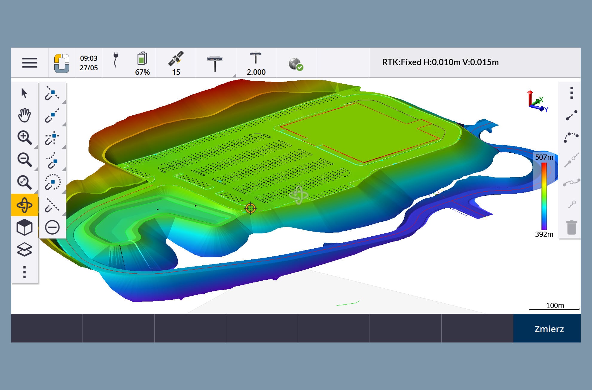
Task: Expand more map tools on left toolbar
Action: pyautogui.click(x=25, y=272)
